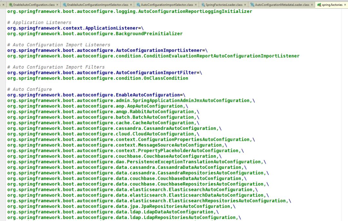Viewport: 348px width, 221px height.
Task: Open the EnableAutoConfigurationImportSelector.class tab
Action: point(98,5)
